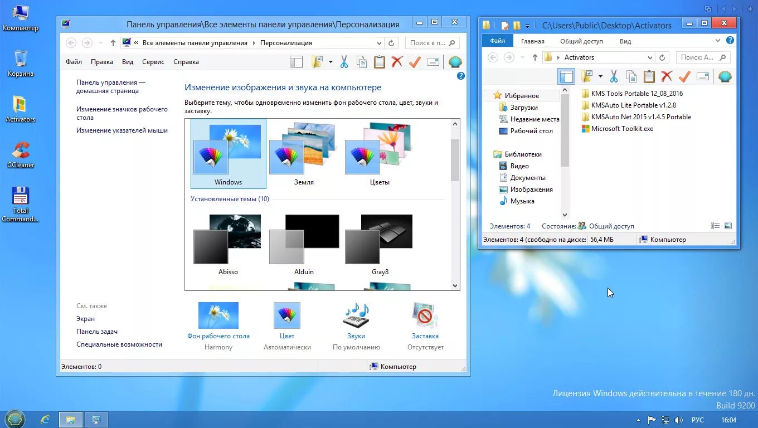Open Microsoft Toolkit.exe
This screenshot has height=428, width=758.
click(x=622, y=128)
